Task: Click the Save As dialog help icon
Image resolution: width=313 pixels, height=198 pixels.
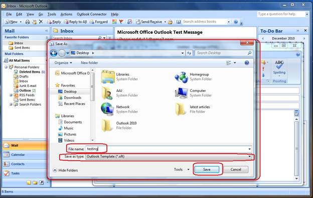Action: tap(247, 63)
